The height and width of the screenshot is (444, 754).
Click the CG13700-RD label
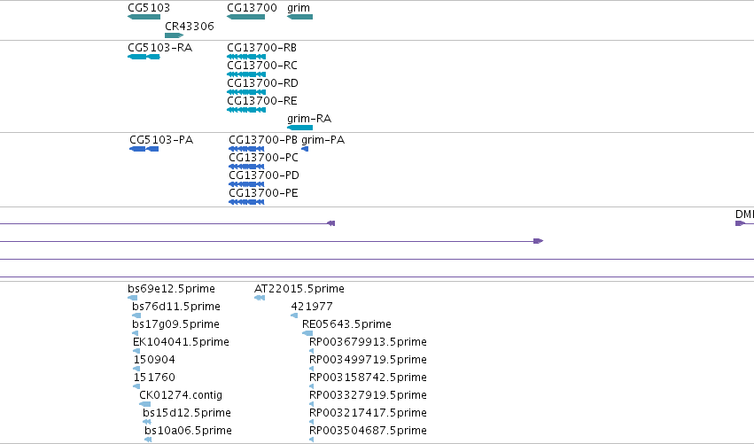(x=262, y=83)
